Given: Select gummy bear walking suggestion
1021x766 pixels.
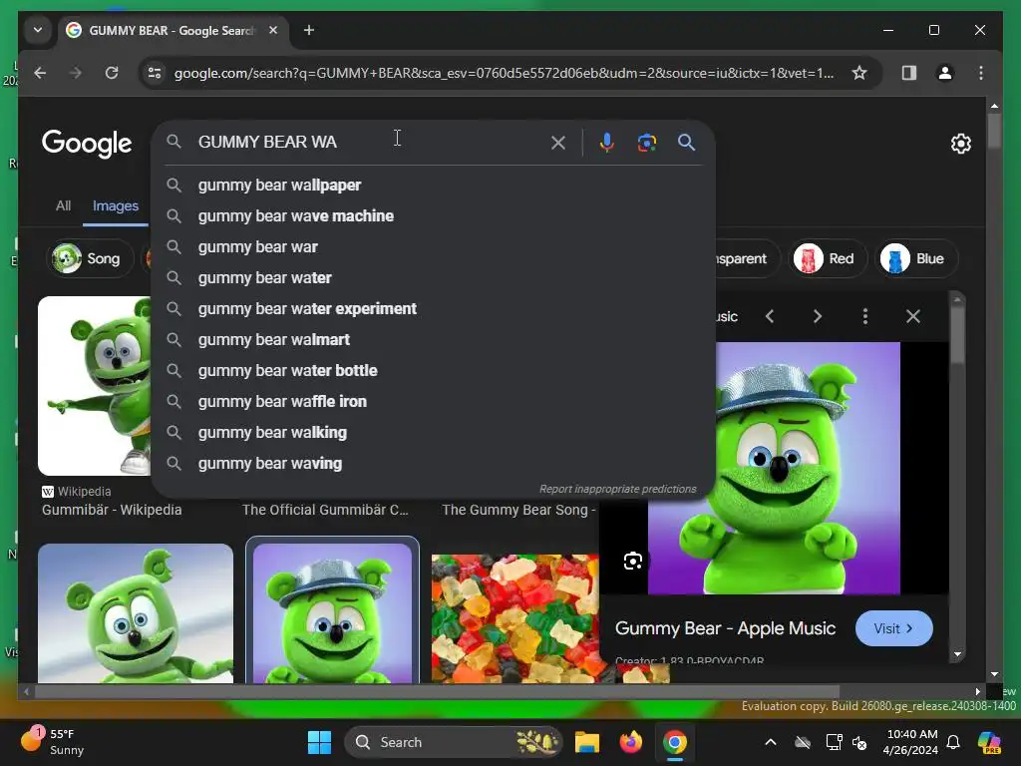Looking at the screenshot, I should 433,433.
